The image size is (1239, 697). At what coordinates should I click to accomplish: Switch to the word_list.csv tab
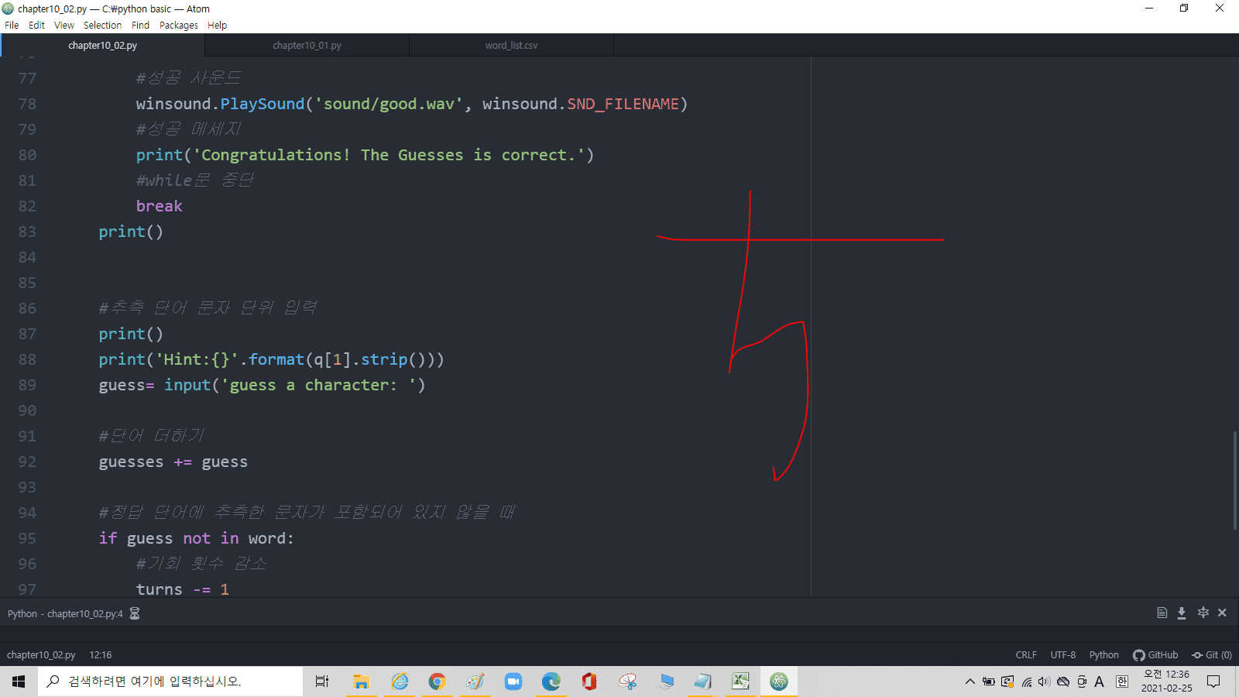tap(511, 46)
